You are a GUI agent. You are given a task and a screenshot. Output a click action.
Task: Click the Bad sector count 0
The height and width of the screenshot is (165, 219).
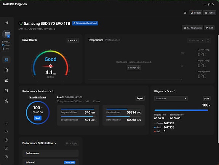point(165,132)
